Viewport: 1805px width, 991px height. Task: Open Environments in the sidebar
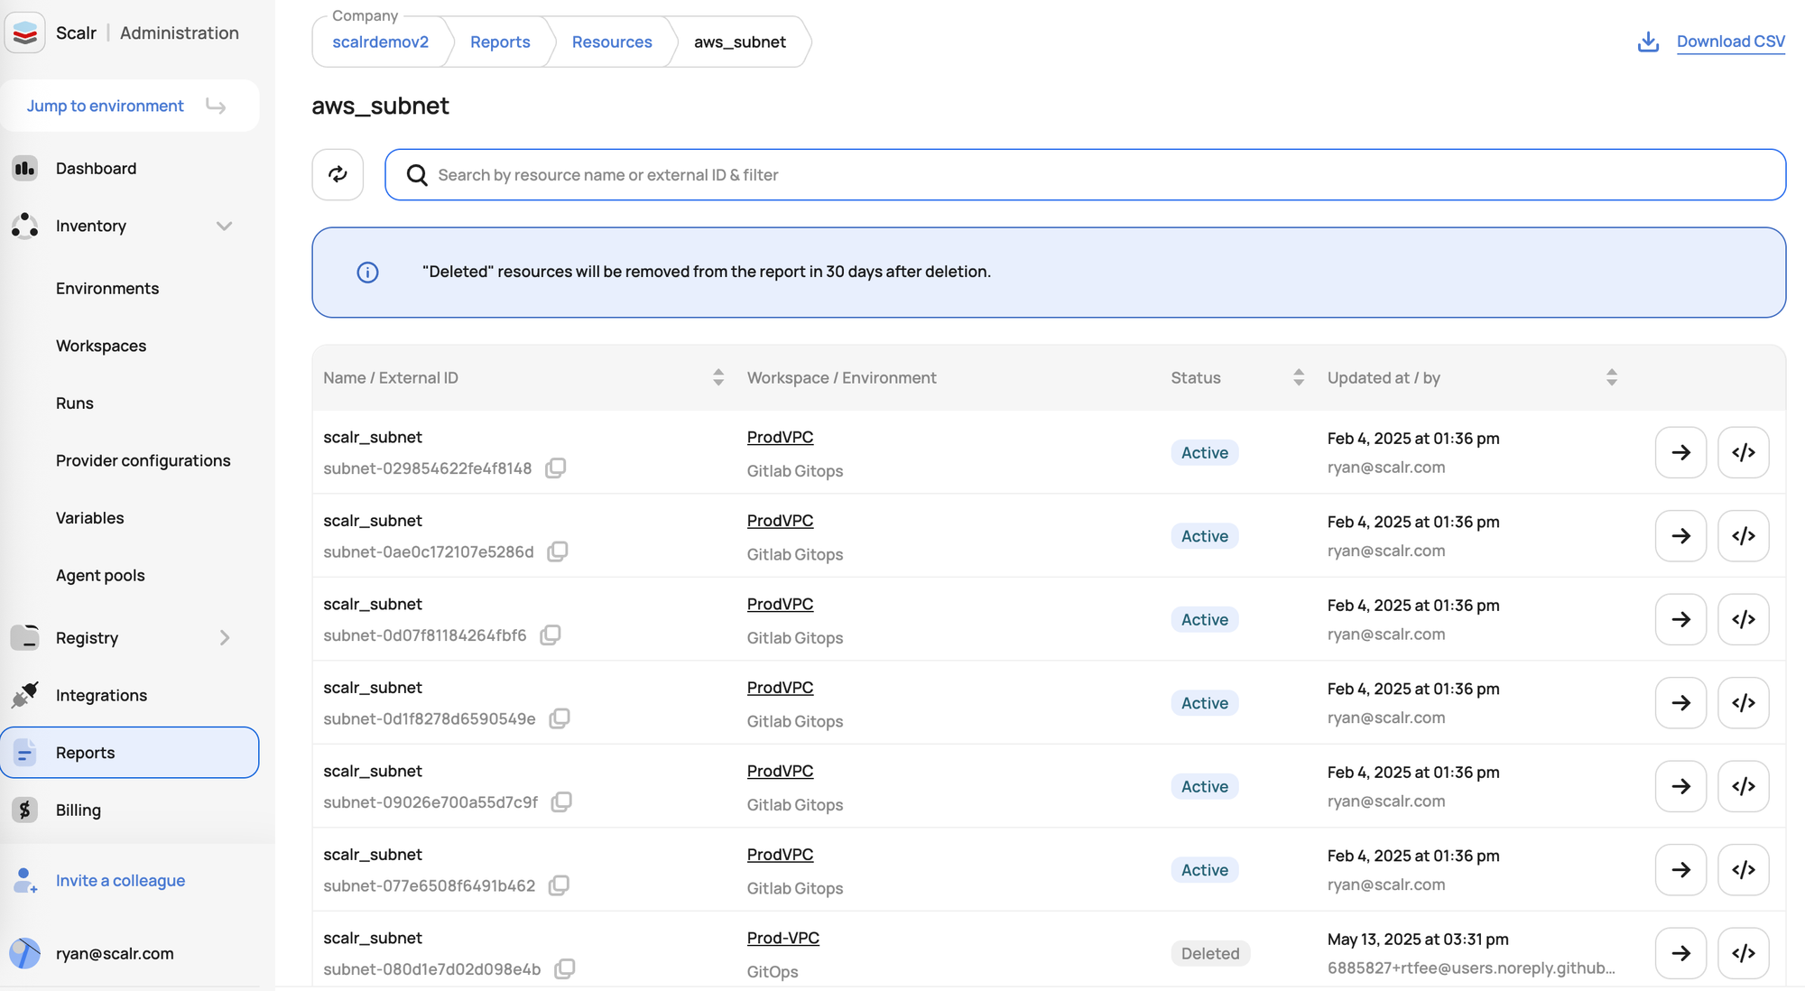click(x=107, y=289)
